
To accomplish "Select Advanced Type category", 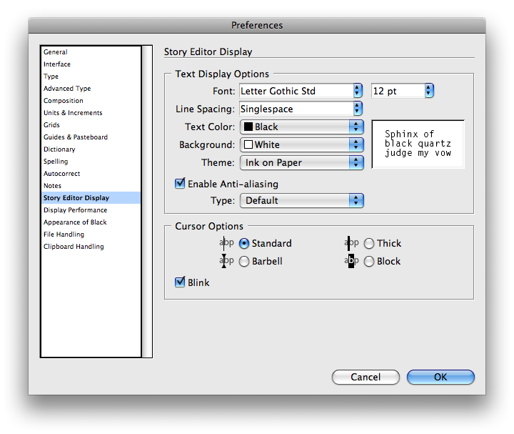I will click(x=91, y=89).
